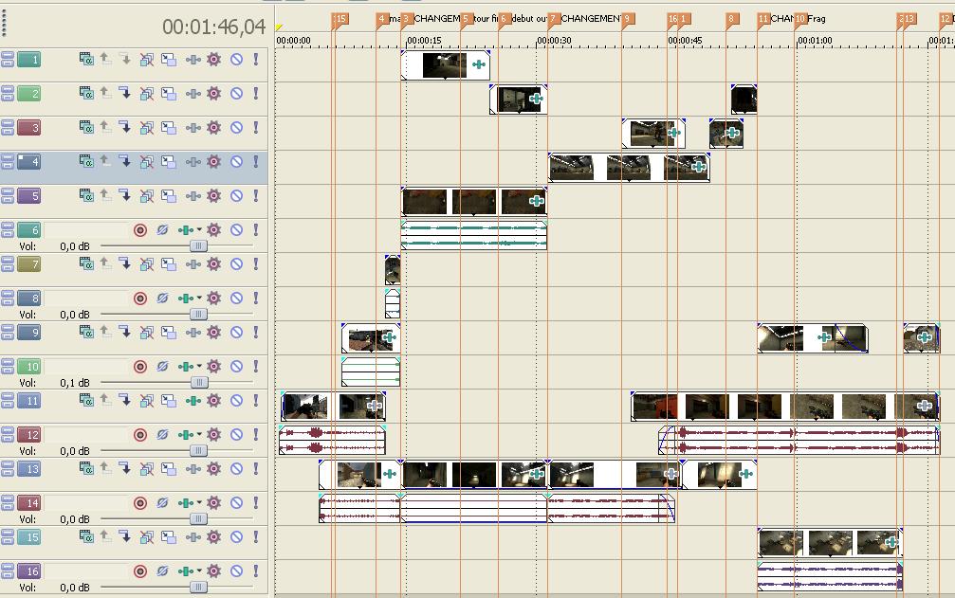
Task: Make track 4 a compositing parent
Action: [106, 161]
